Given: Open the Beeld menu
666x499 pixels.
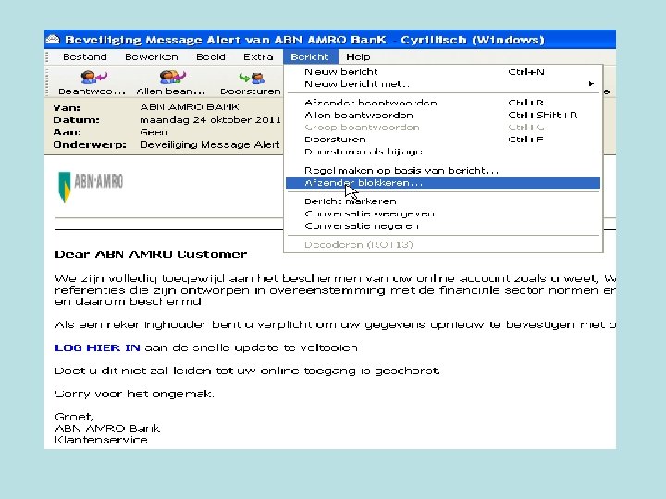Looking at the screenshot, I should (211, 57).
